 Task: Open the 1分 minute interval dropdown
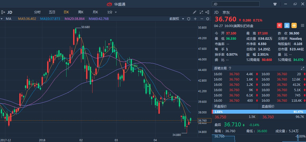click(112, 12)
